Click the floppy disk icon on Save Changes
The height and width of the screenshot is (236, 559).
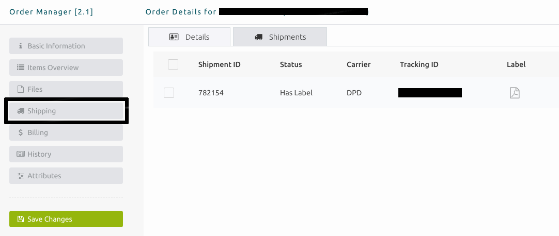tap(21, 219)
